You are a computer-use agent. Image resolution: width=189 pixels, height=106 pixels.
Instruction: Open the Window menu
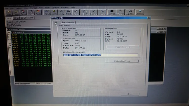[65, 8]
